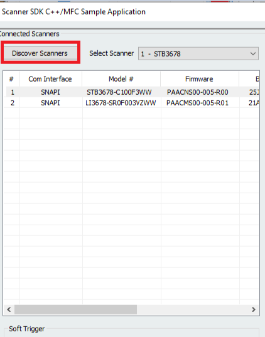Click the # column header
Image resolution: width=265 pixels, height=337 pixels.
[x=11, y=79]
